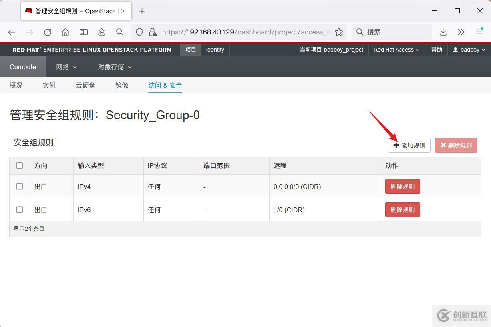
Task: Open the Red Hat Access dropdown
Action: (396, 50)
